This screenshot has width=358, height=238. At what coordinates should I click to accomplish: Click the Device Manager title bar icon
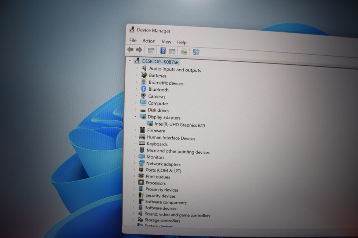[x=132, y=29]
